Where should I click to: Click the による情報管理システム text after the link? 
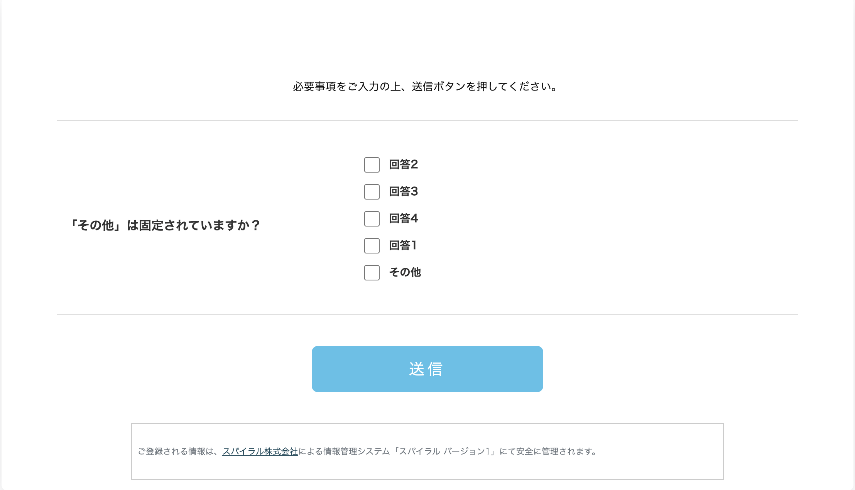(x=344, y=451)
